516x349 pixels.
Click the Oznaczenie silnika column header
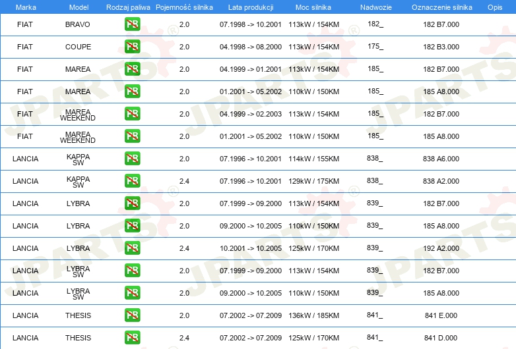(x=441, y=7)
